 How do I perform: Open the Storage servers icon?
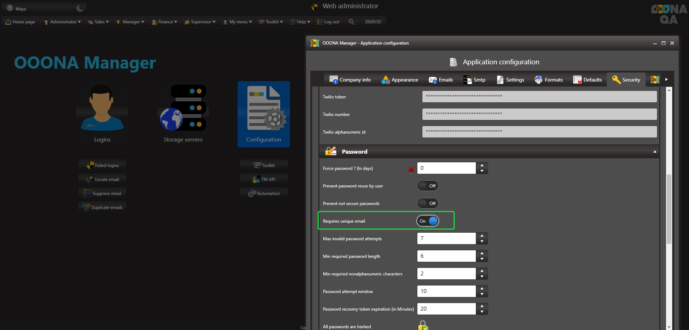(183, 108)
